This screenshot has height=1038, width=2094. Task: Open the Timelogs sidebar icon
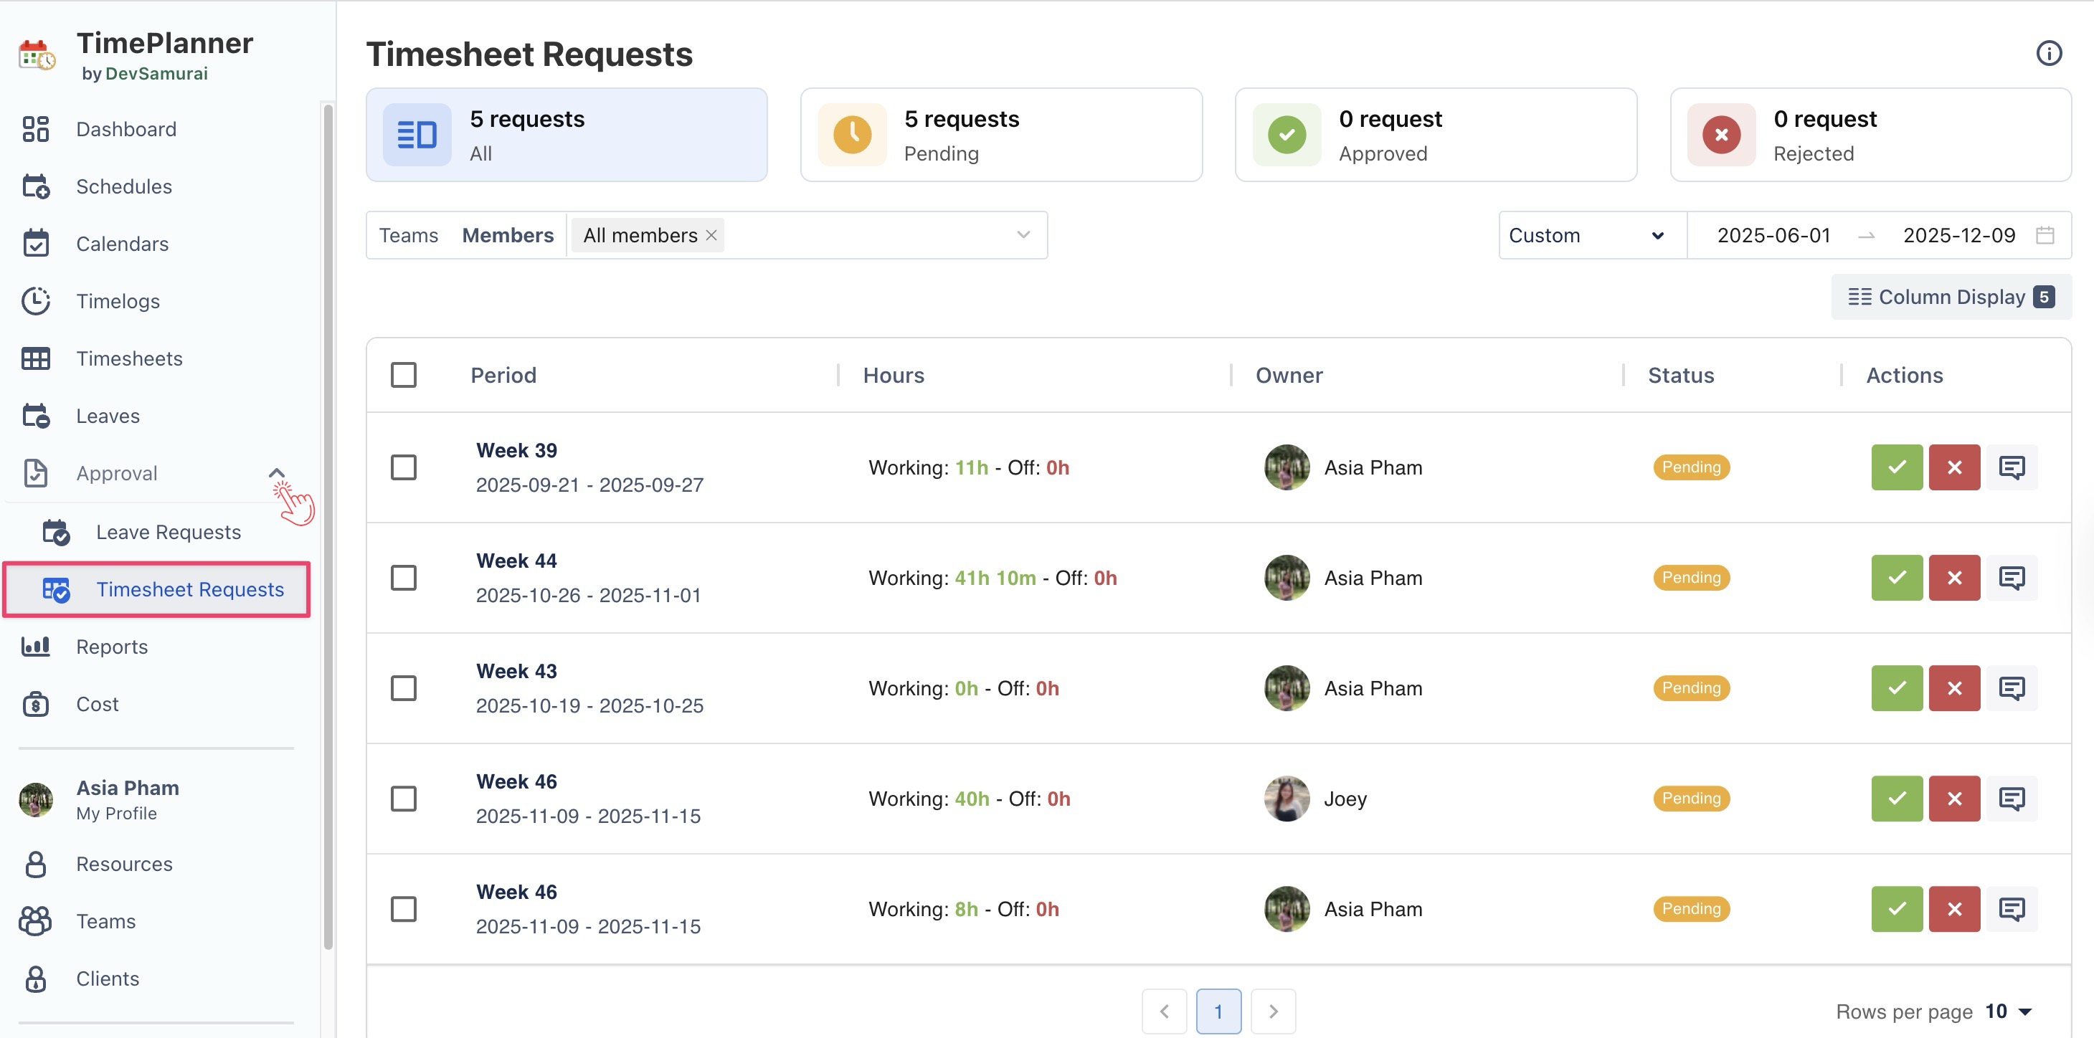(36, 302)
